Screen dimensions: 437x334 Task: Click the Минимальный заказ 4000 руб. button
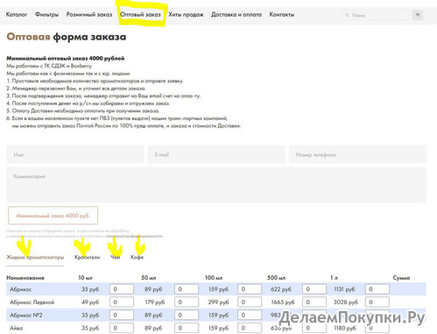53,216
